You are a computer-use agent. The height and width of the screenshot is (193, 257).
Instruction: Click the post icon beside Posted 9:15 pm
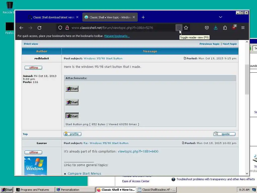(x=185, y=58)
